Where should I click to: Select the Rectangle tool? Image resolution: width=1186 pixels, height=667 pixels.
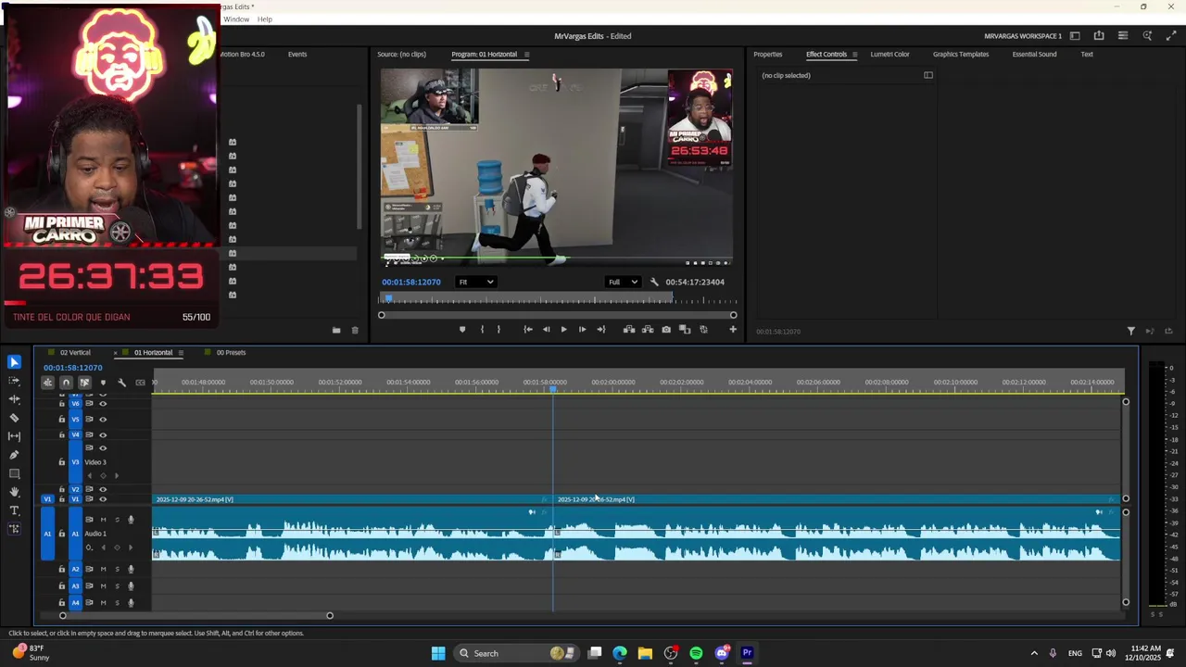point(14,473)
